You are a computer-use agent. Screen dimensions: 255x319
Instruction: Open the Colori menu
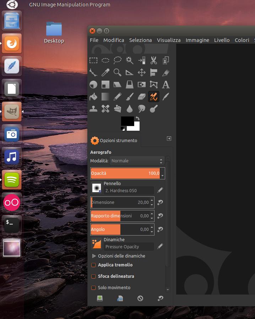(x=242, y=40)
